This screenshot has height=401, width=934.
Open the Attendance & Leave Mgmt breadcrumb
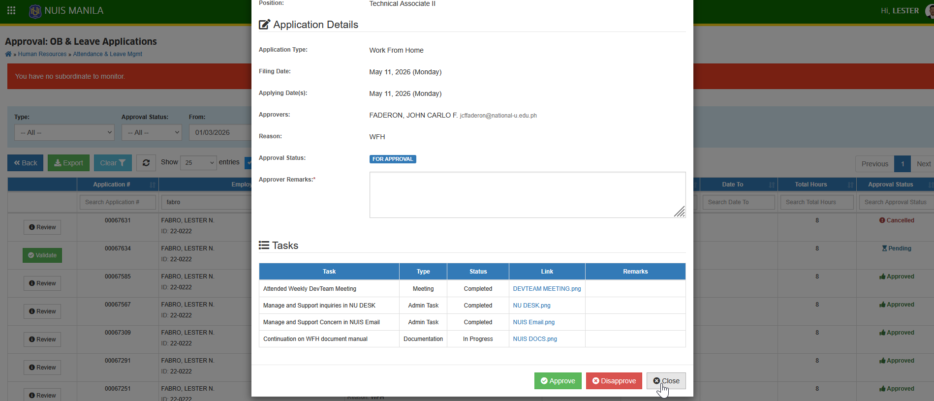(107, 54)
